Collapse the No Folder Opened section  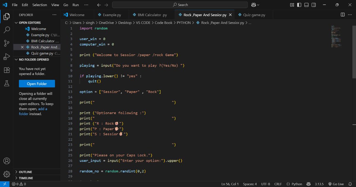click(37, 59)
